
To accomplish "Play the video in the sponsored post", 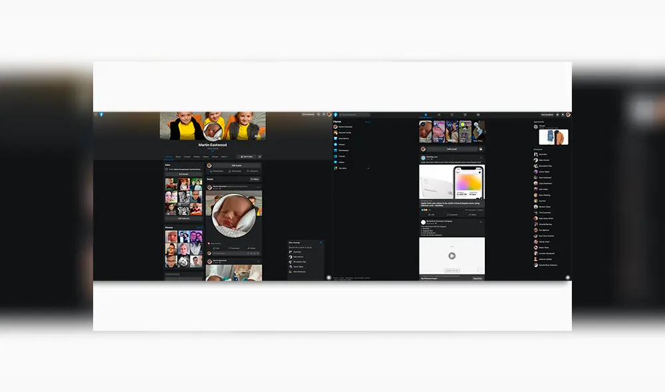I will click(452, 256).
